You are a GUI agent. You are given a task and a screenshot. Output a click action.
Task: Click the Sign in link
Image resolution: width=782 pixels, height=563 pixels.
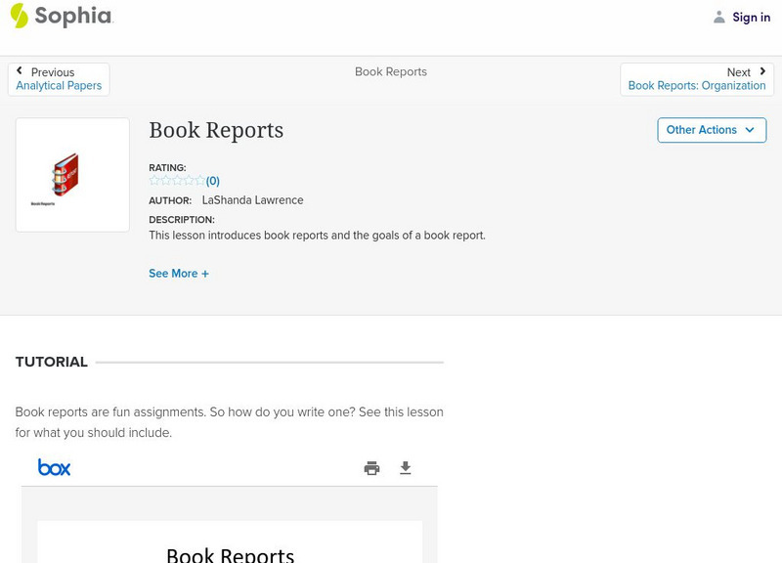click(x=751, y=17)
